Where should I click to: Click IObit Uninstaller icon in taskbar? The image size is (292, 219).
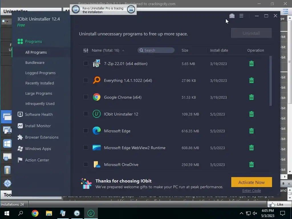click(91, 213)
